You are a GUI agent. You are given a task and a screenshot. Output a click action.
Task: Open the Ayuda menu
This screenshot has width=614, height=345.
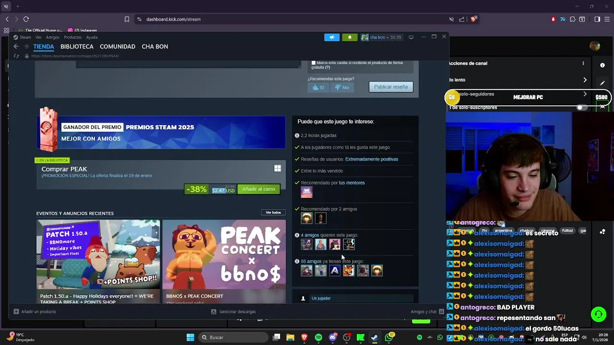pos(92,37)
